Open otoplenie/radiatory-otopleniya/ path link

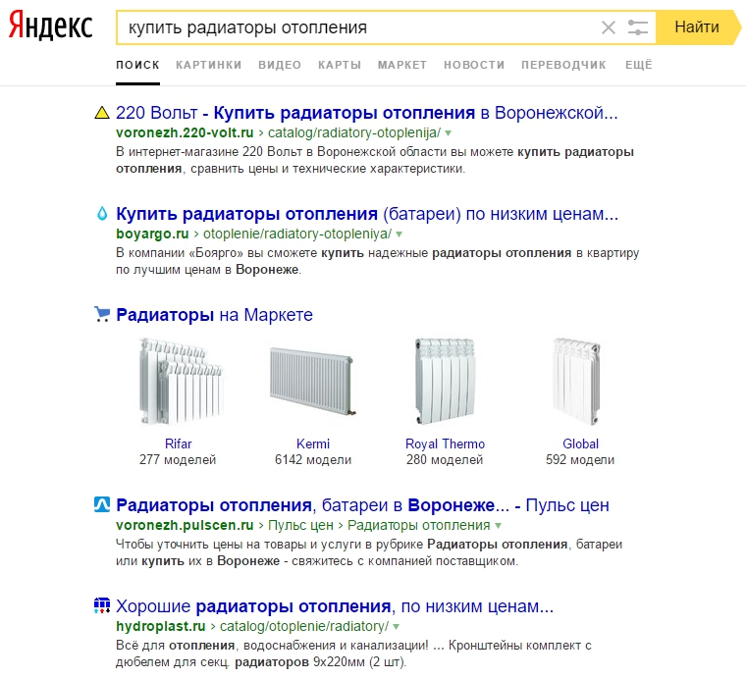[x=297, y=234]
